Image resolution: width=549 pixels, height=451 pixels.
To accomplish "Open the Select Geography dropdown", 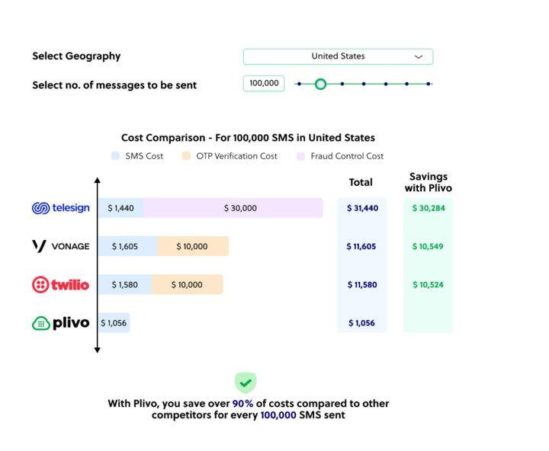I will pyautogui.click(x=338, y=56).
